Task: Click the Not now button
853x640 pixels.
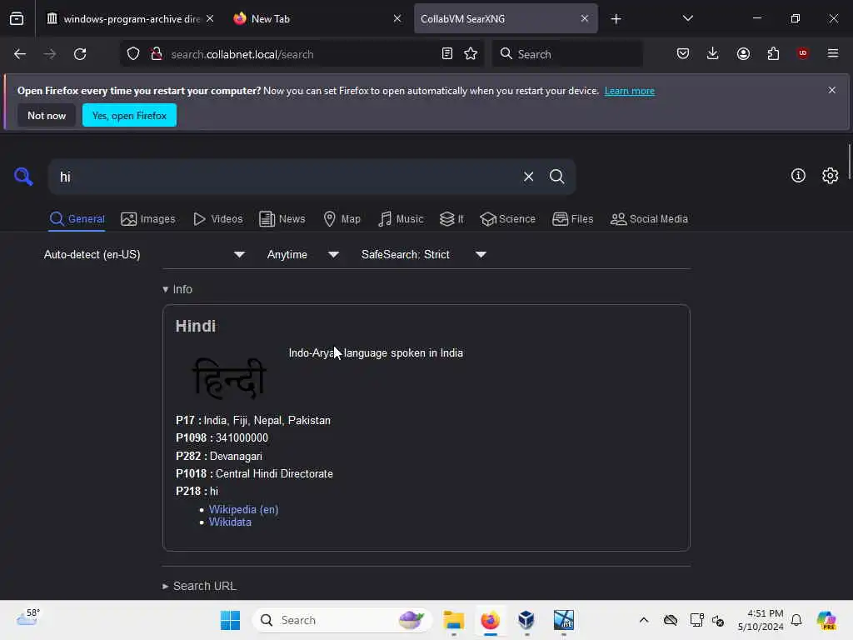Action: click(x=47, y=115)
